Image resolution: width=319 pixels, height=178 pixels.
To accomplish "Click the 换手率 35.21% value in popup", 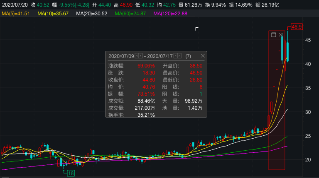I will [x=146, y=115].
